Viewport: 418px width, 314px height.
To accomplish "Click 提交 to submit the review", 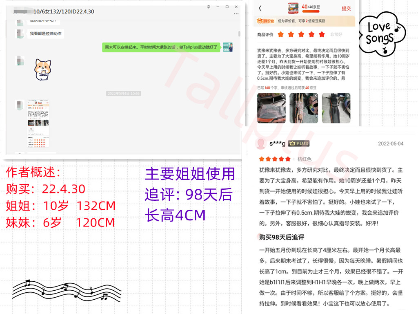I will tap(346, 9).
